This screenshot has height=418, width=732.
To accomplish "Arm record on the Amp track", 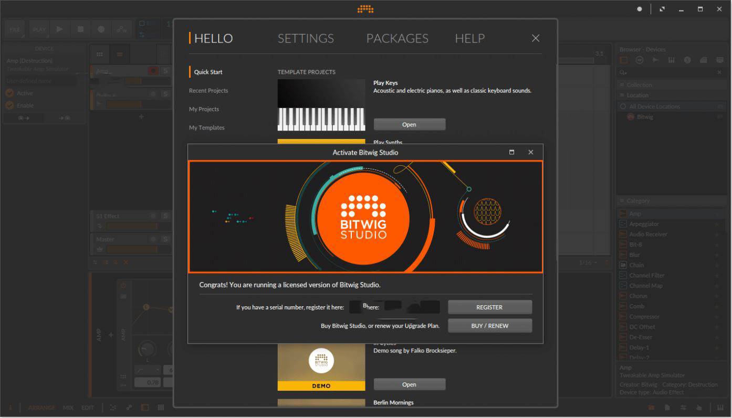I will click(153, 71).
